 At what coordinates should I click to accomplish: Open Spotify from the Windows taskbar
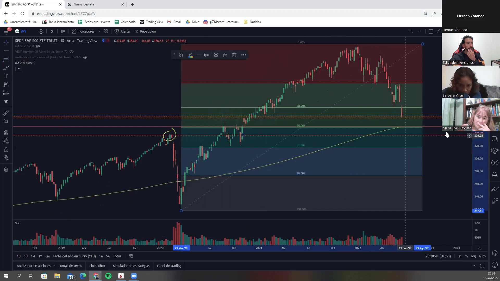pyautogui.click(x=108, y=276)
